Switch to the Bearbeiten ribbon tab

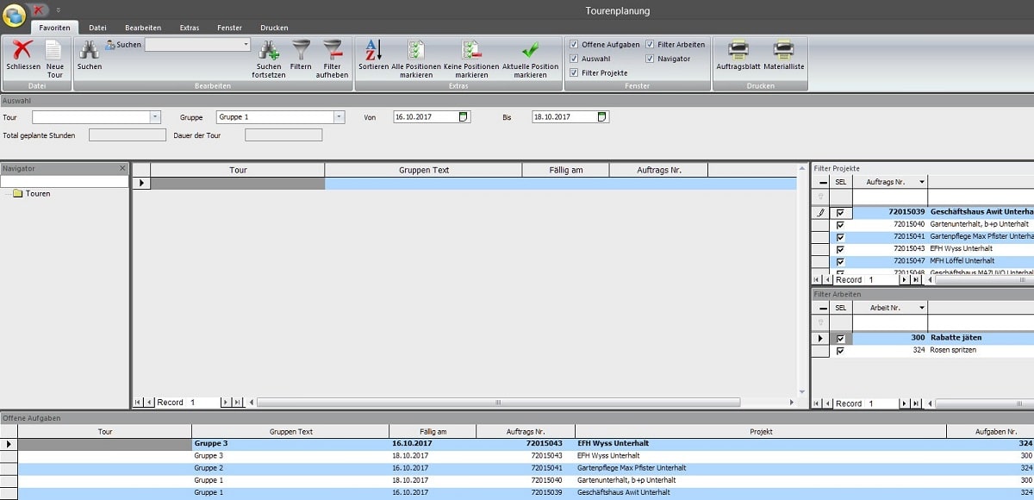tap(142, 28)
